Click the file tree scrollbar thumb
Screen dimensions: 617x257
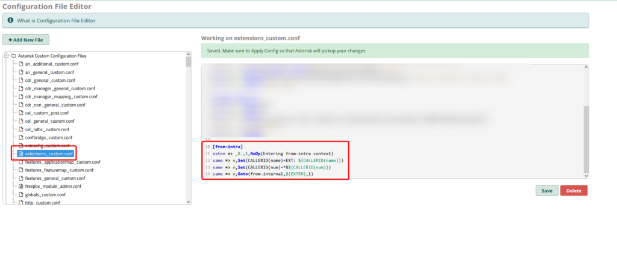(x=188, y=62)
